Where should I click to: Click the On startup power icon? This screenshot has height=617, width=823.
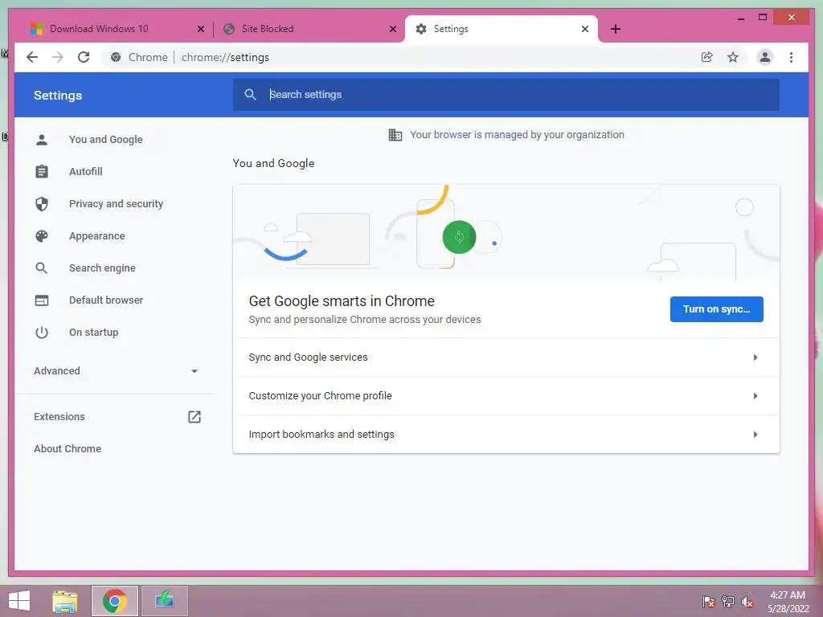tap(42, 333)
